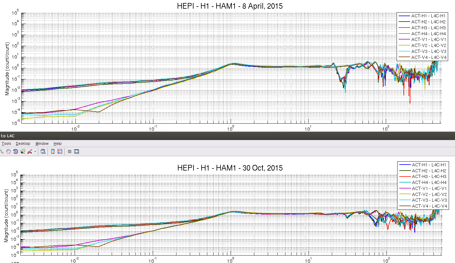Toggle the Insert Legend toolbar icon
455x263 pixels.
click(x=60, y=151)
